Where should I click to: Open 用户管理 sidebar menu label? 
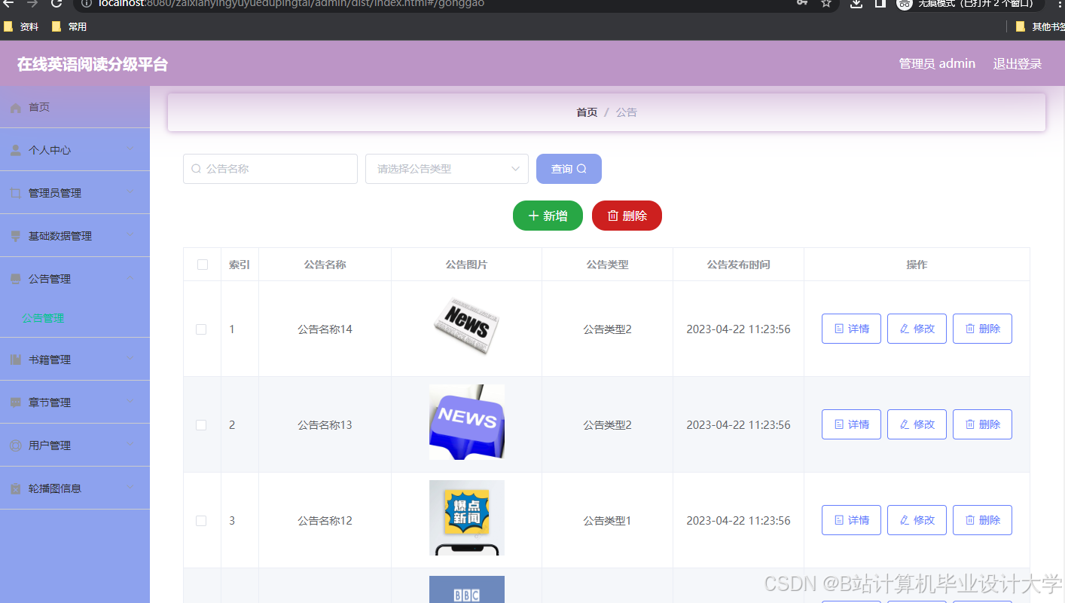(50, 445)
